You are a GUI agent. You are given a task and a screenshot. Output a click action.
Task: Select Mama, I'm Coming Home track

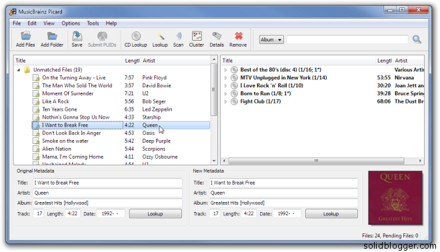coord(73,157)
